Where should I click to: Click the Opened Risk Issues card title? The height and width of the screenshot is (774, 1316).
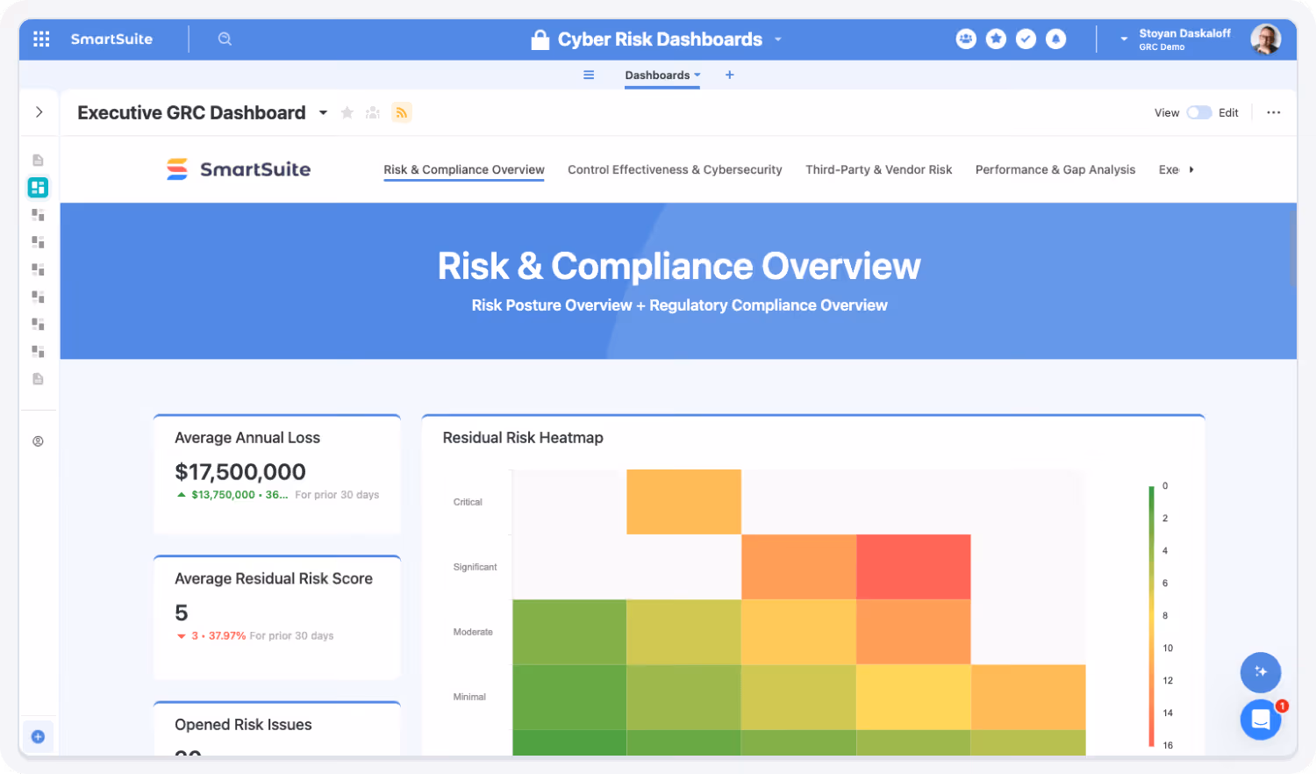tap(243, 725)
